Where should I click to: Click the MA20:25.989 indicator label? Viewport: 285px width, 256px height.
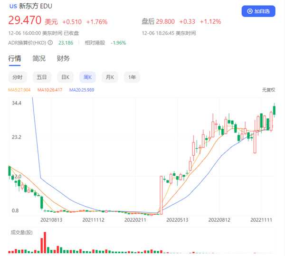click(82, 90)
